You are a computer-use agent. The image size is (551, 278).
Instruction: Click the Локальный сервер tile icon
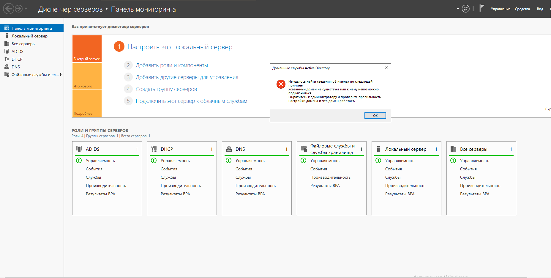point(378,149)
